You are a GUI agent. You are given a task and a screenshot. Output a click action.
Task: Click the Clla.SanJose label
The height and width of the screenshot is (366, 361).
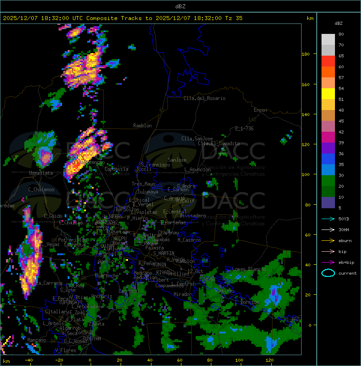[x=197, y=139]
